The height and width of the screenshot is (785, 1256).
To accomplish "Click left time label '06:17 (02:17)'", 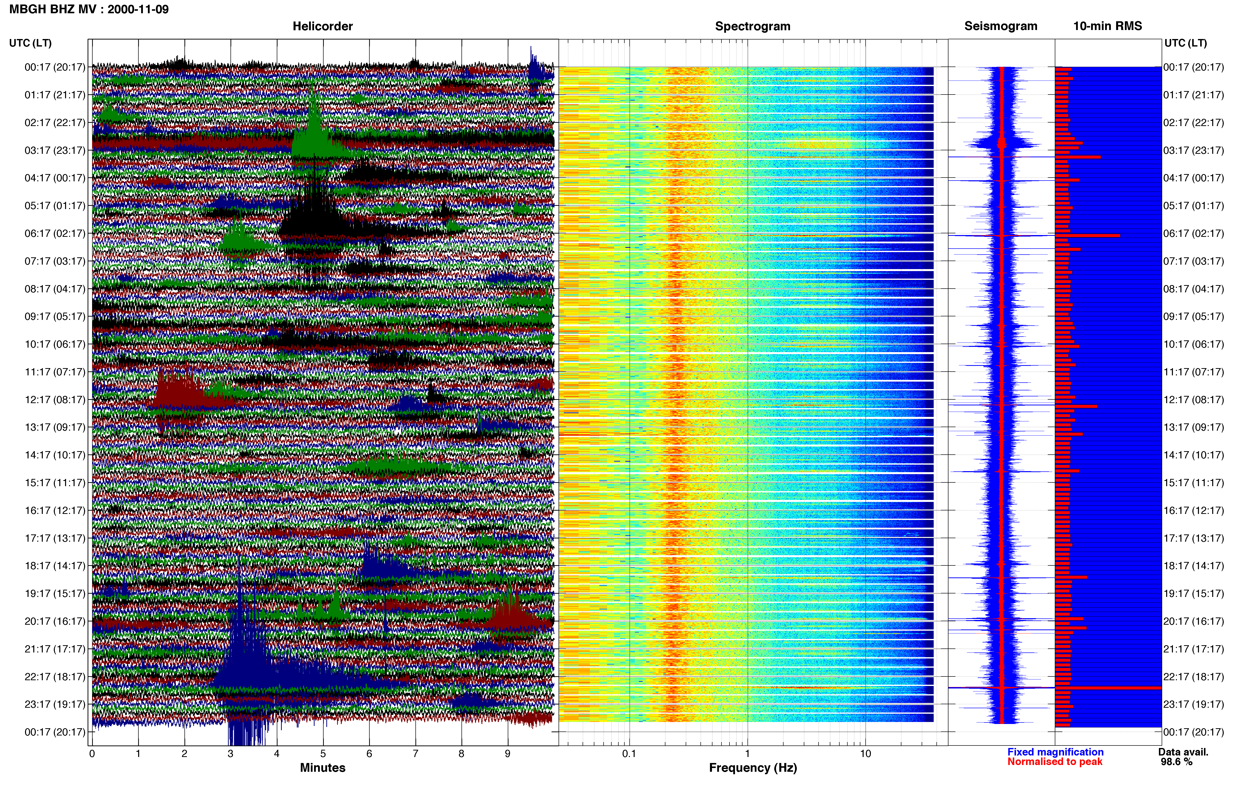I will coord(55,234).
